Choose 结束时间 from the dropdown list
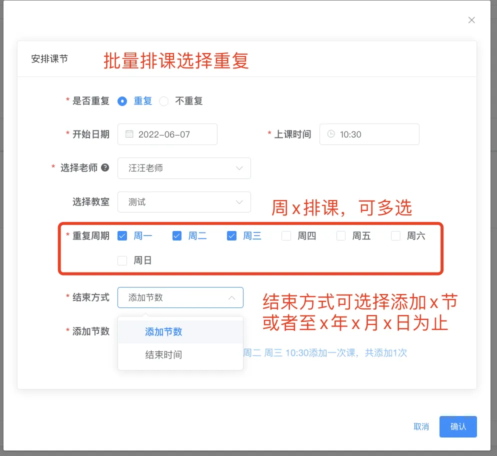497x456 pixels. [x=163, y=355]
